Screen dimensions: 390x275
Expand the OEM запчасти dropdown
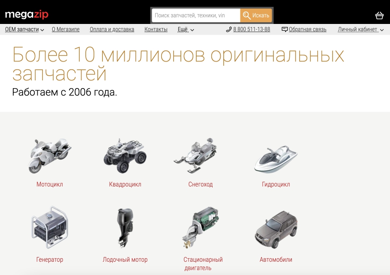click(x=24, y=30)
